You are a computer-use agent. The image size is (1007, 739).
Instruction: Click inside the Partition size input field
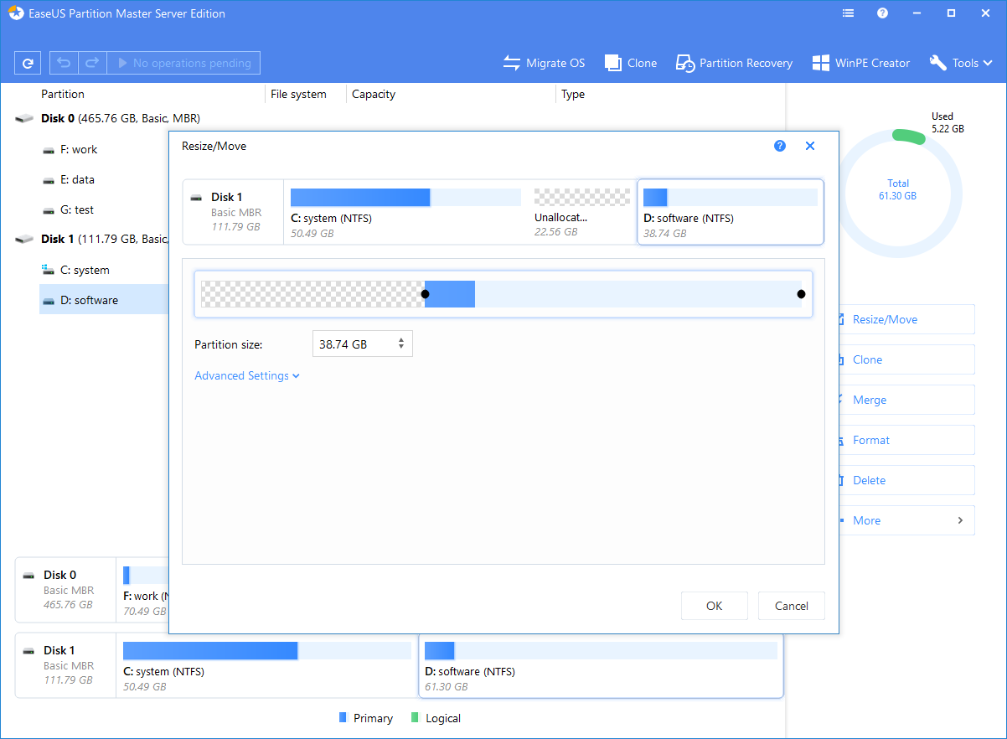pos(352,344)
